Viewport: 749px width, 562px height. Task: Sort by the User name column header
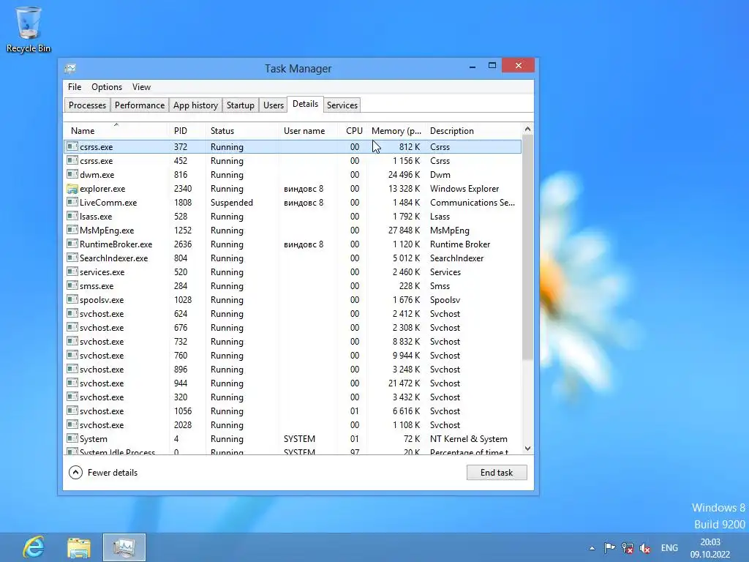pyautogui.click(x=309, y=130)
